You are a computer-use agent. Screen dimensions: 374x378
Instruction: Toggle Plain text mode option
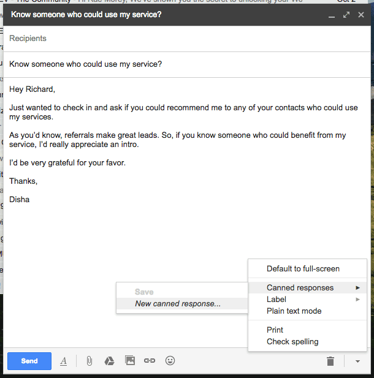click(294, 311)
